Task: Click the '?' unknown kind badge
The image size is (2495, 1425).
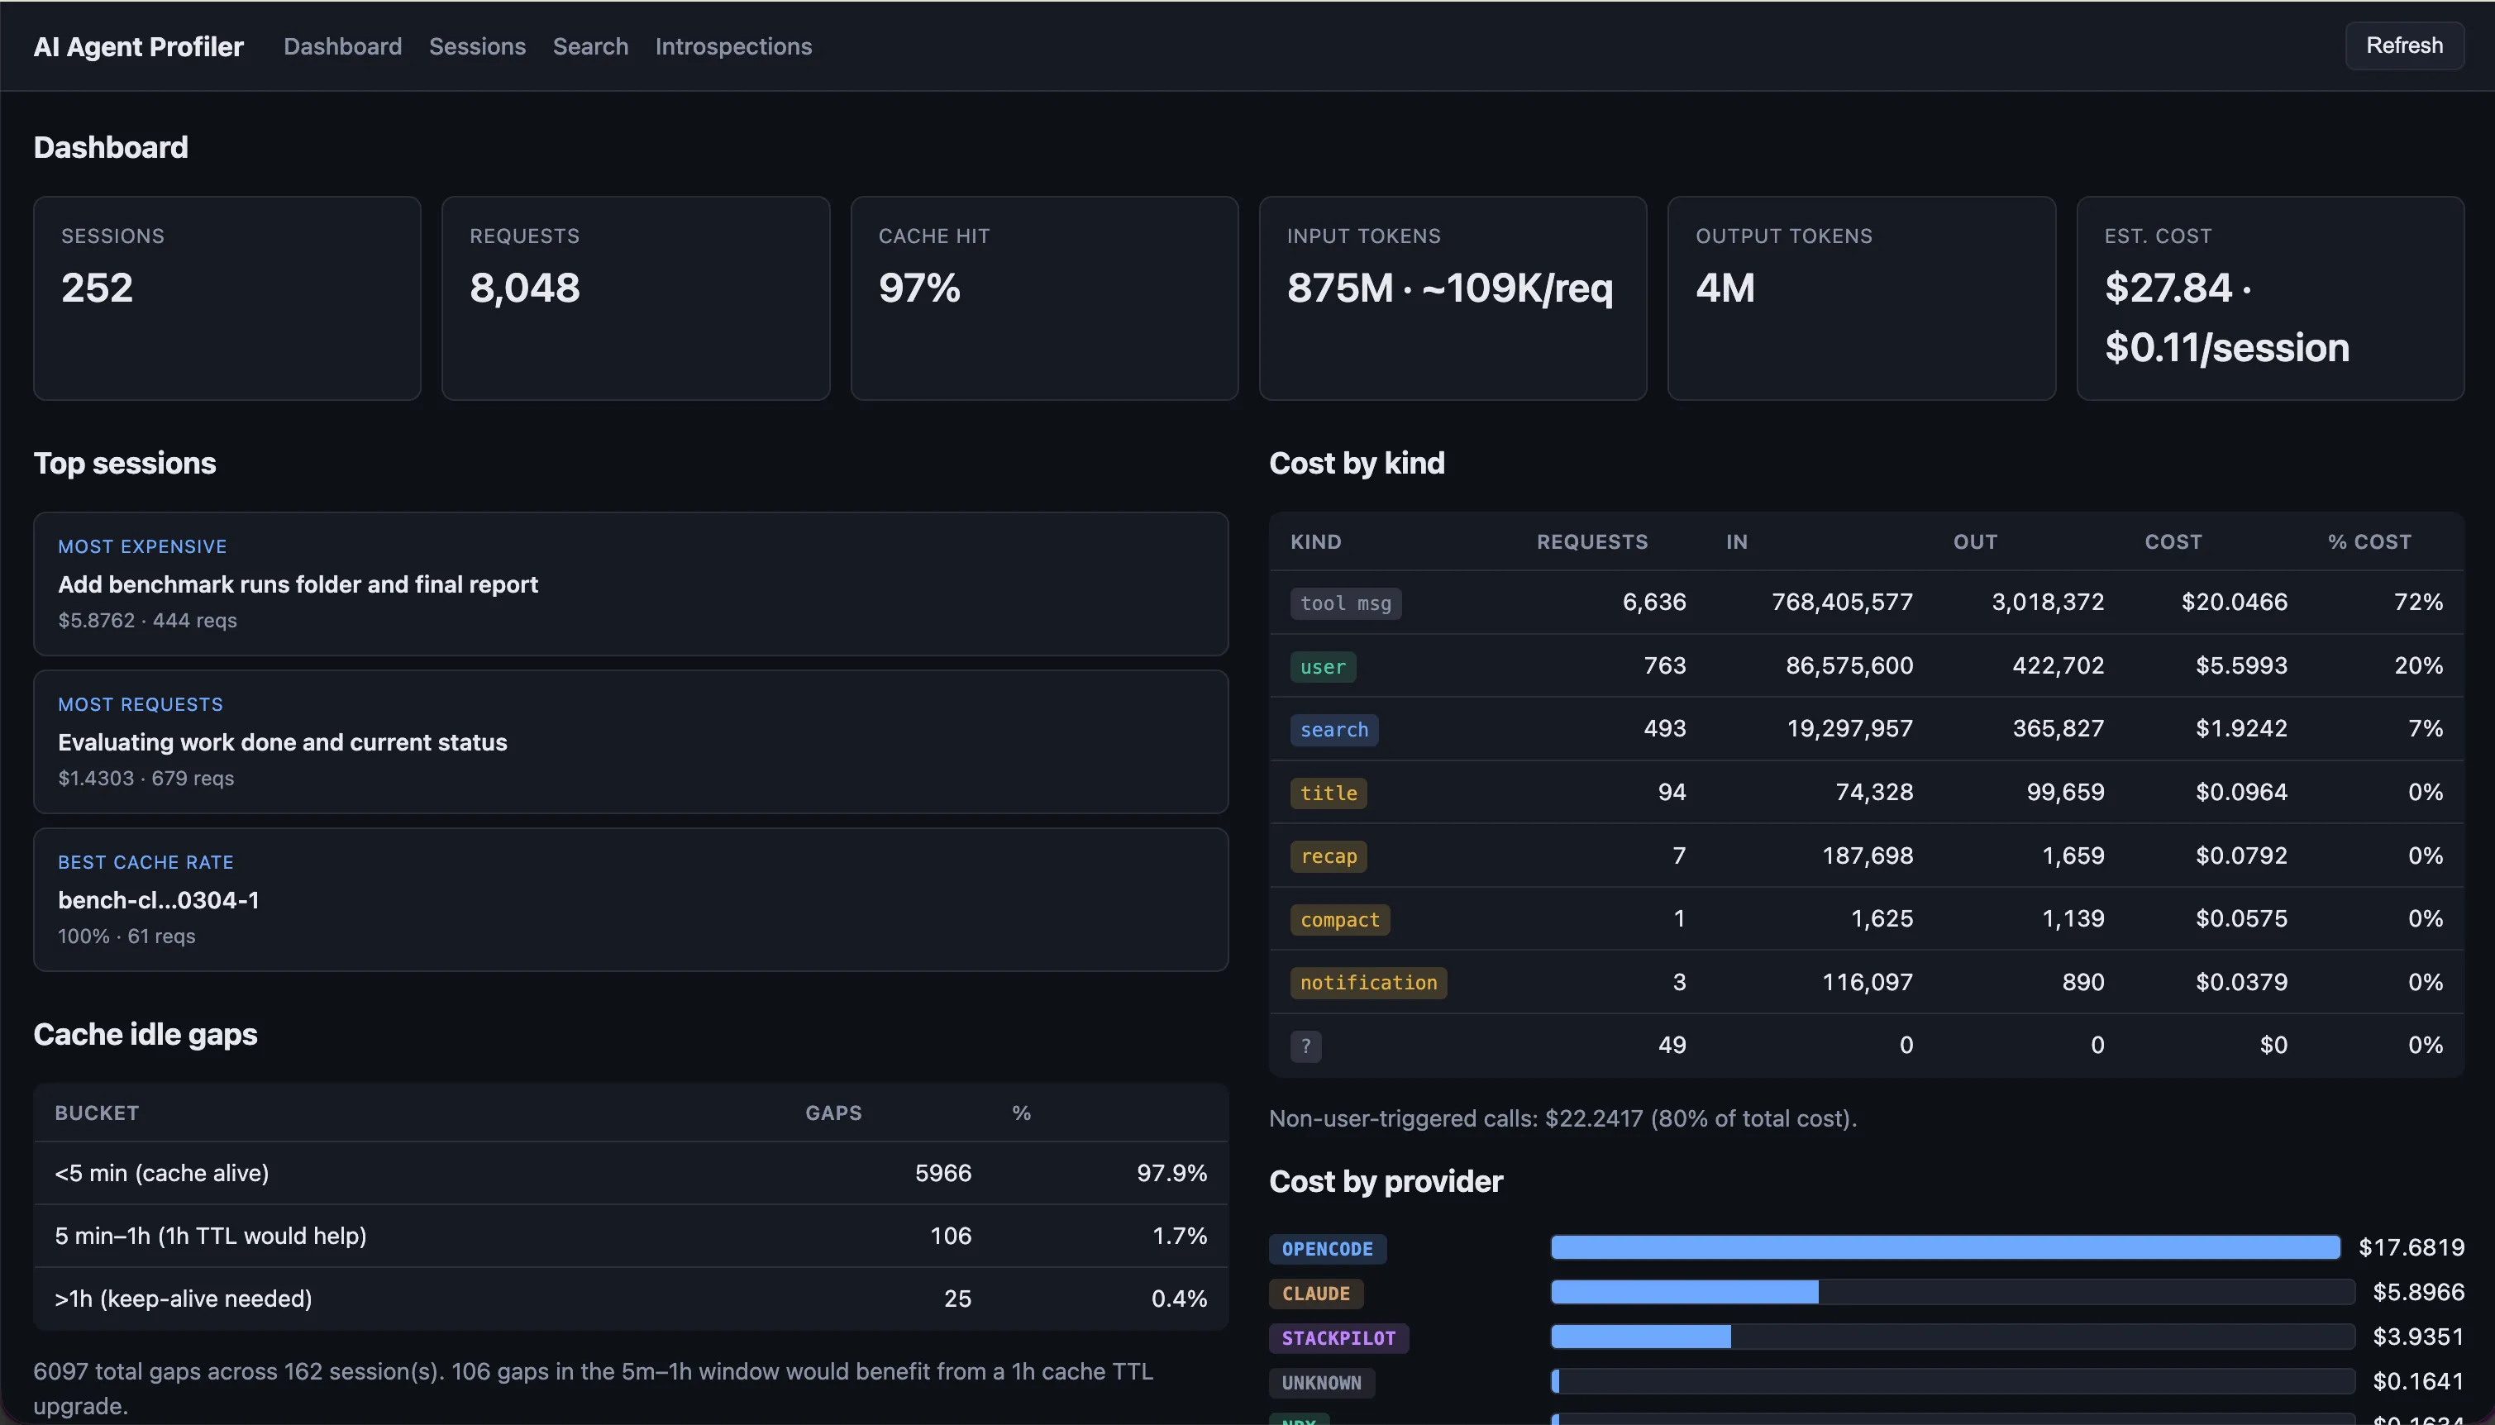Action: coord(1305,1046)
